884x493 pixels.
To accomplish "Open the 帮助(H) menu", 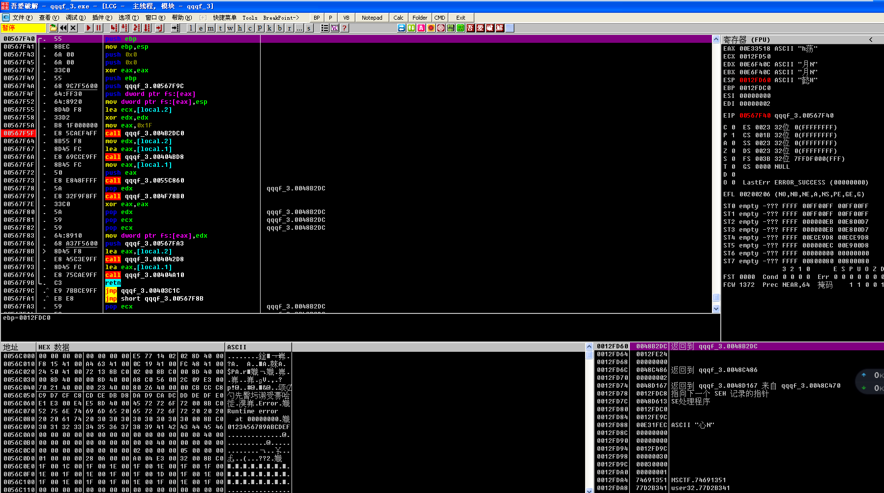I will tap(181, 18).
